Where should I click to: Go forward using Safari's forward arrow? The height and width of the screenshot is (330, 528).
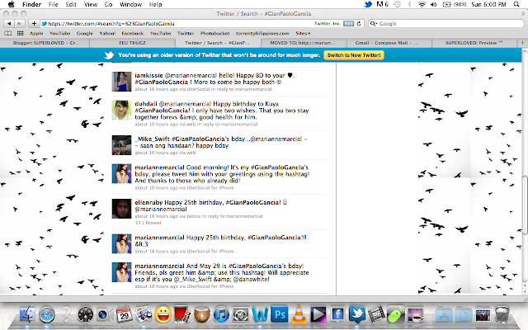(x=20, y=24)
